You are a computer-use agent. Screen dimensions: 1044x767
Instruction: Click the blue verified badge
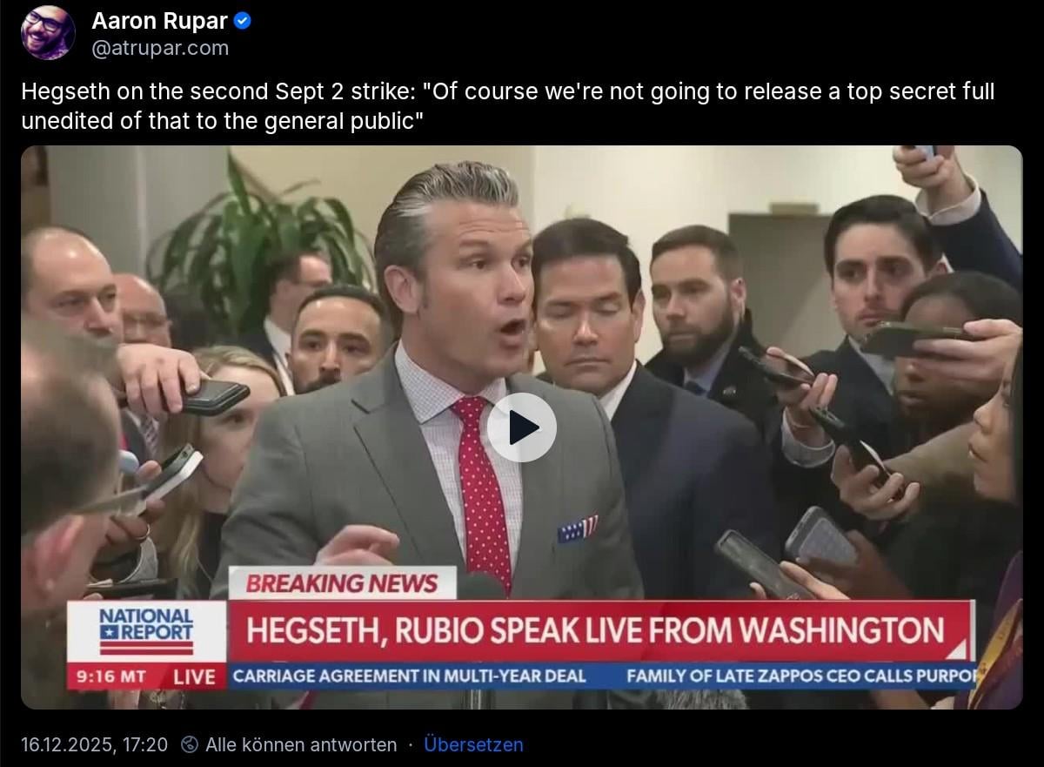(x=244, y=21)
